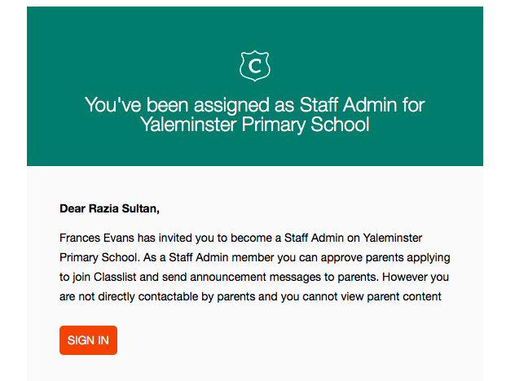The image size is (506, 381).
Task: Click 'Yaleminster' at the end of the first body line
Action: pos(393,238)
